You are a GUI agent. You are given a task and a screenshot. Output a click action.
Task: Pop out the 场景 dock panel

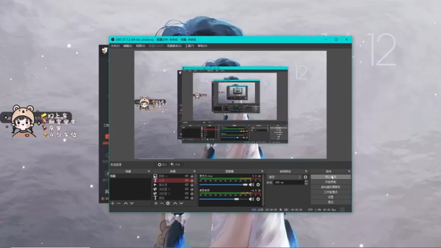149,171
